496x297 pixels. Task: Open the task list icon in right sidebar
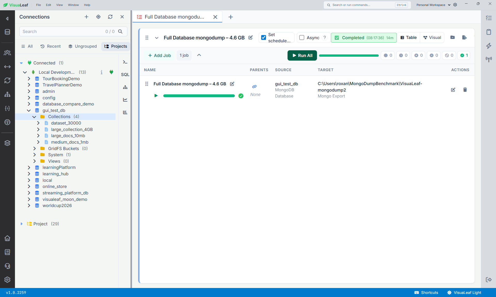tap(489, 18)
